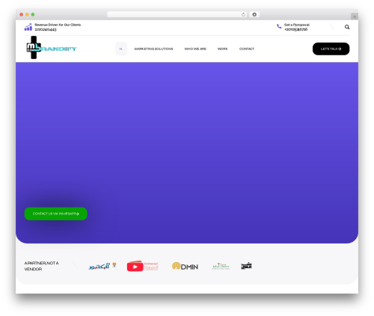Click the revenue growth chart icon
The image size is (374, 316).
pos(28,27)
